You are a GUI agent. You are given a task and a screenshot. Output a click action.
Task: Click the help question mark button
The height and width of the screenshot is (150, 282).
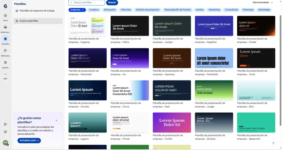point(273,143)
